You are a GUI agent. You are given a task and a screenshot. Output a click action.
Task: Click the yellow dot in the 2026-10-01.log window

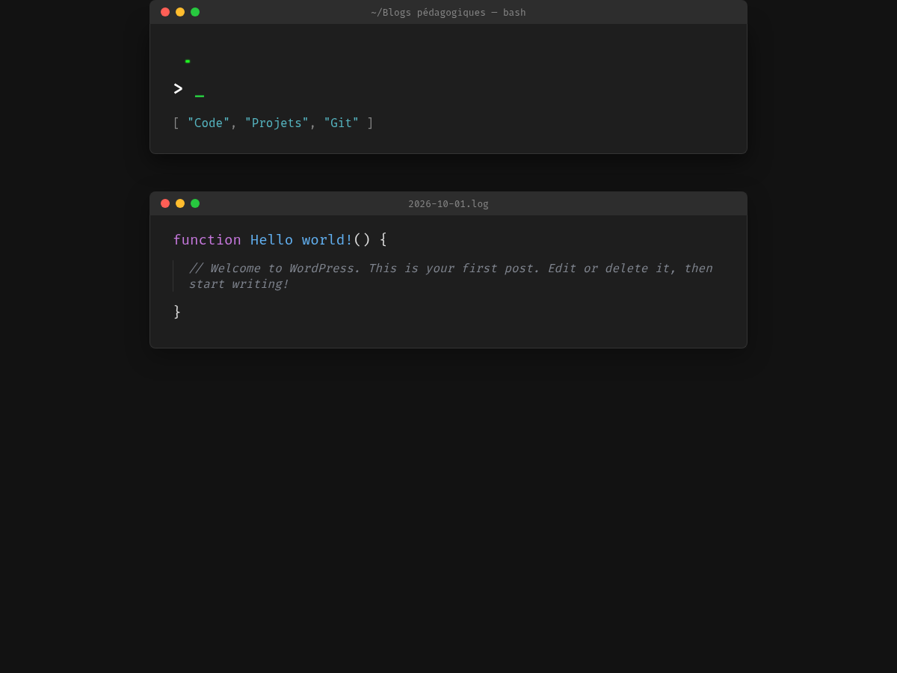click(x=180, y=203)
